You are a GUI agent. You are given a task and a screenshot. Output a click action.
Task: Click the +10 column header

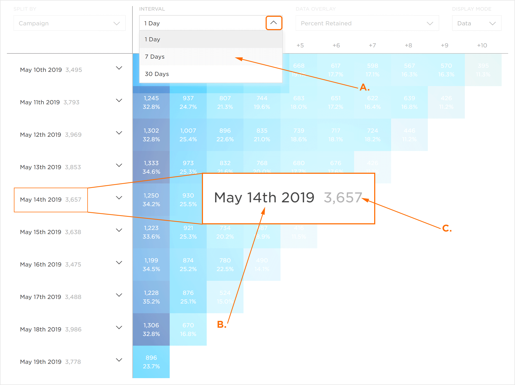tap(482, 45)
